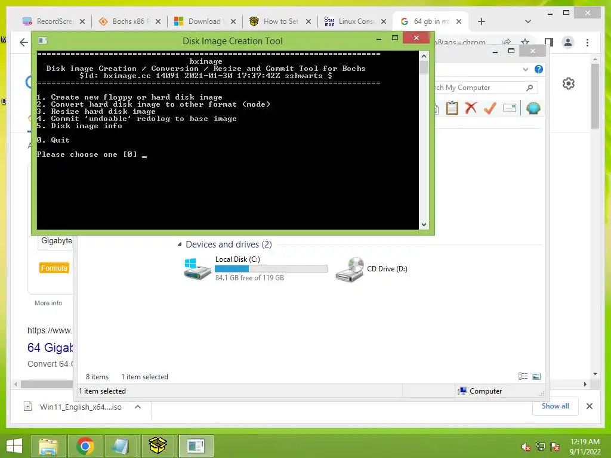Click 'Disk image info' console line
This screenshot has height=458, width=611.
pos(79,126)
